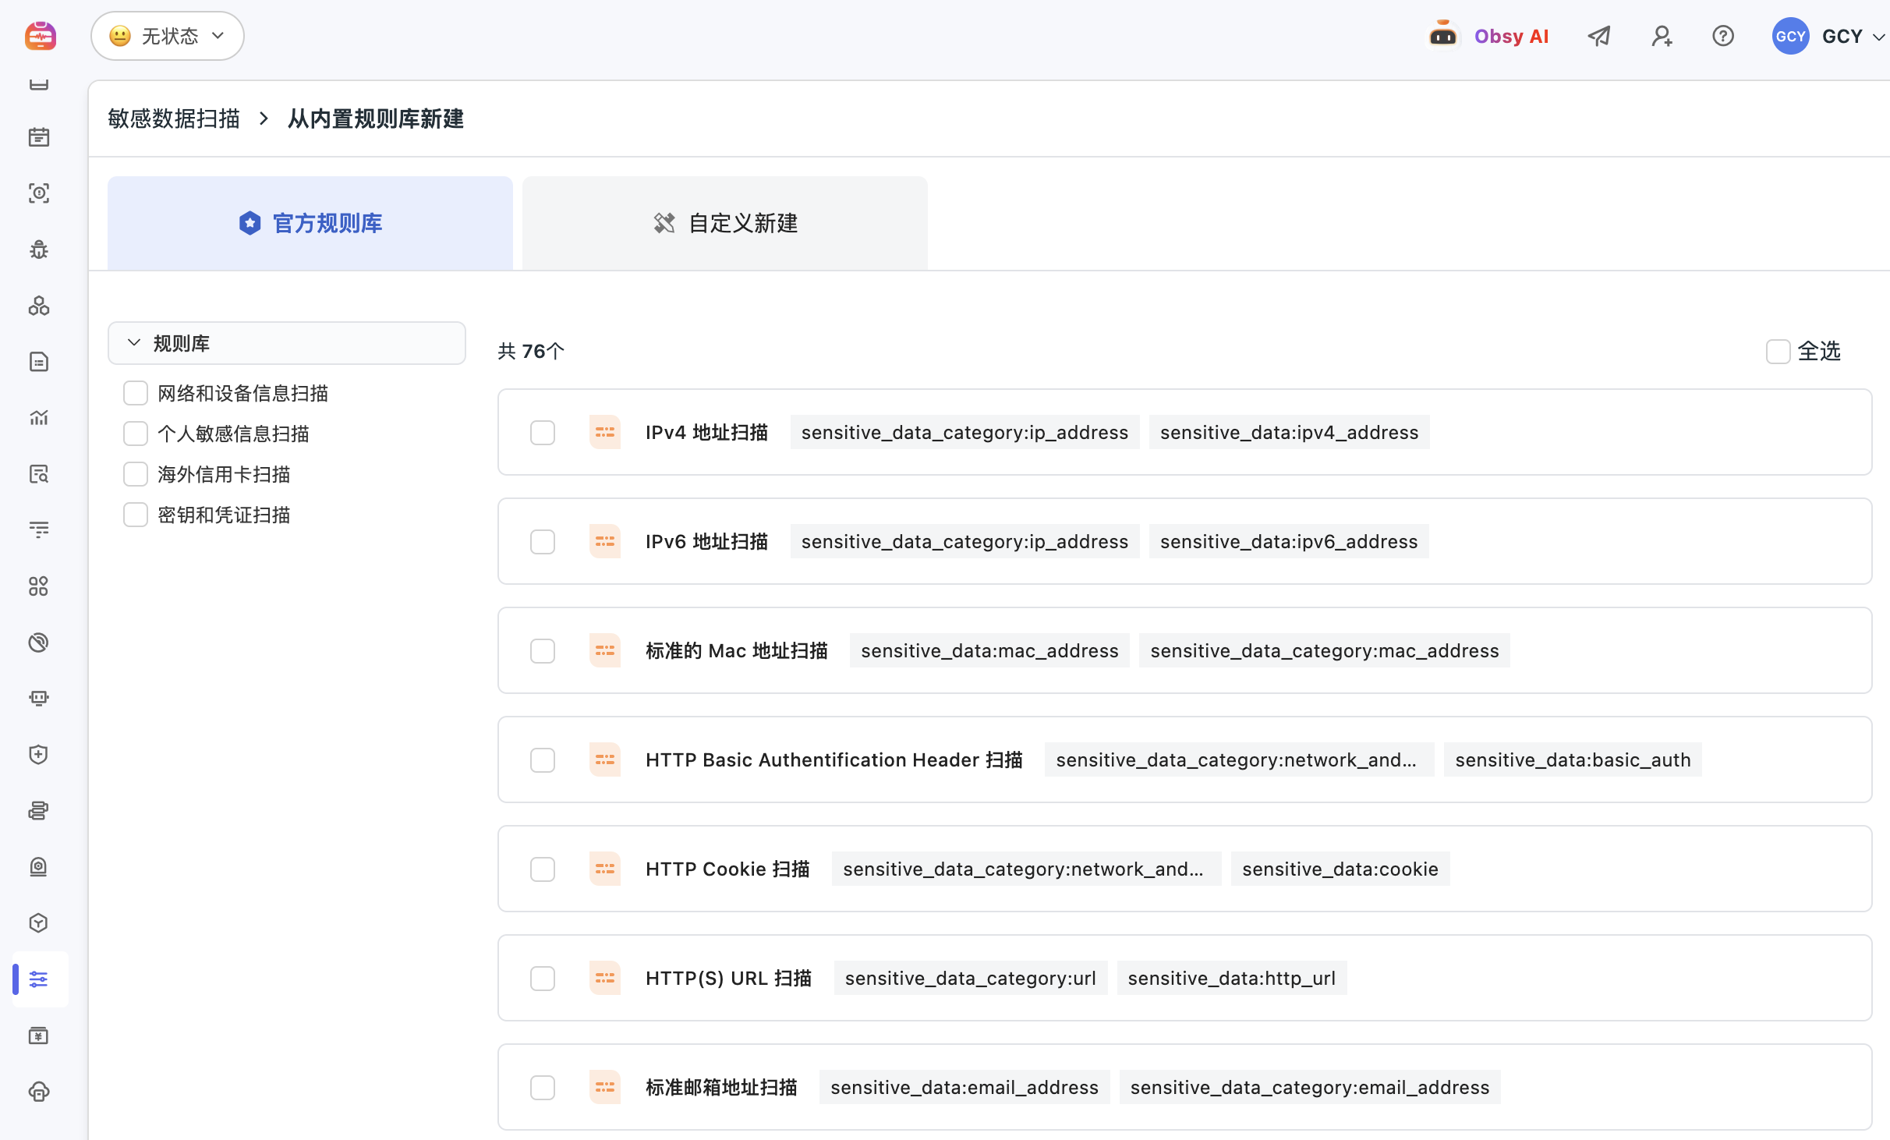The image size is (1890, 1140).
Task: Click the paper plane send icon
Action: pos(1599,36)
